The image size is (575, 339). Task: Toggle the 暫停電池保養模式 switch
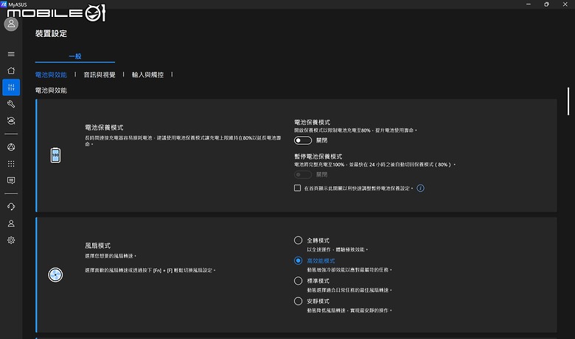(303, 175)
